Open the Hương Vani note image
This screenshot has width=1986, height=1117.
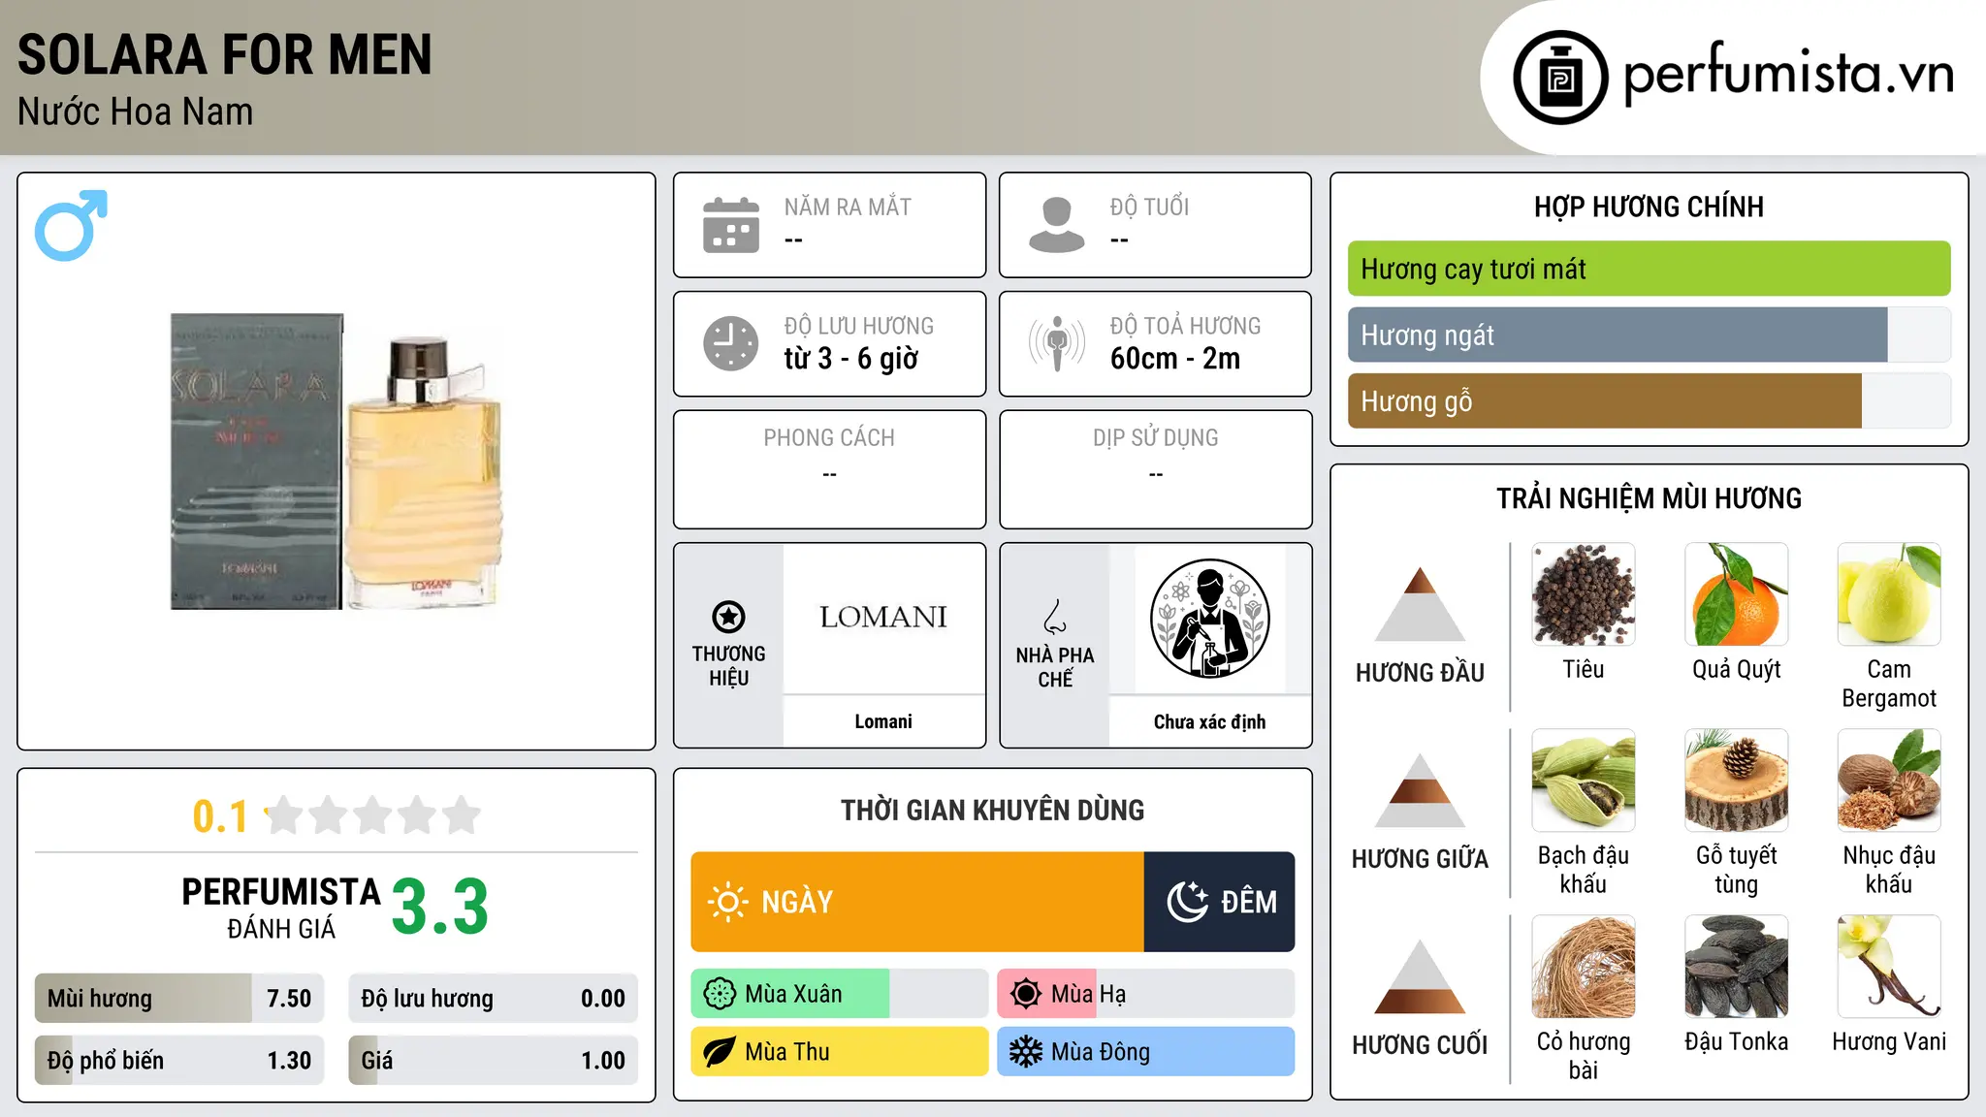click(x=1889, y=967)
